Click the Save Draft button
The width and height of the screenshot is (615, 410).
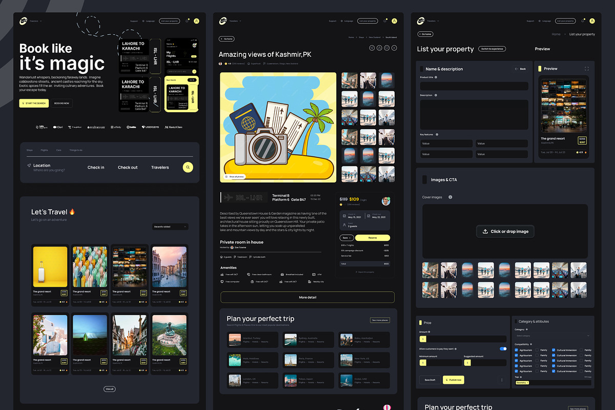[x=430, y=380]
